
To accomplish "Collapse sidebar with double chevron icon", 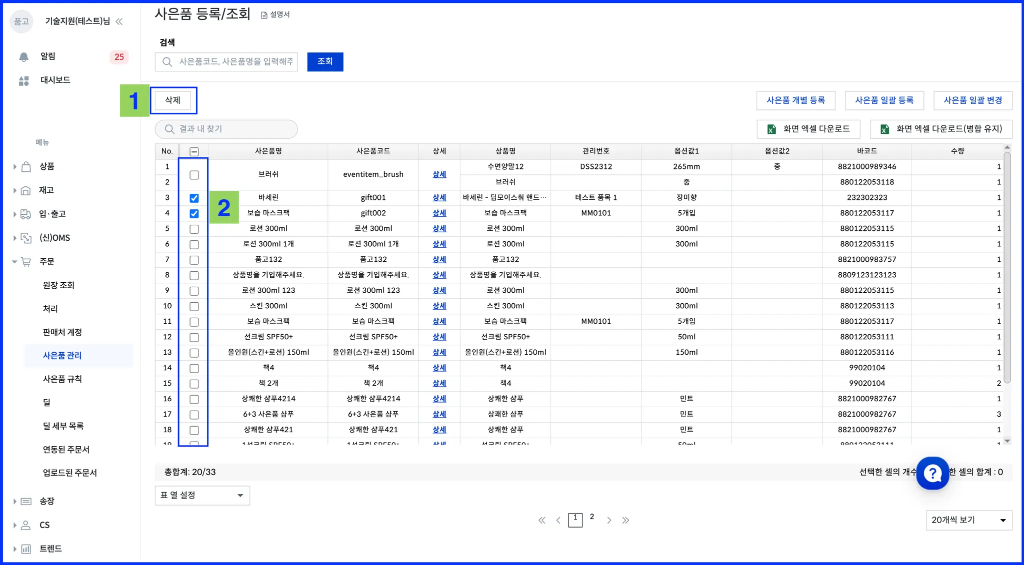I will tap(119, 21).
